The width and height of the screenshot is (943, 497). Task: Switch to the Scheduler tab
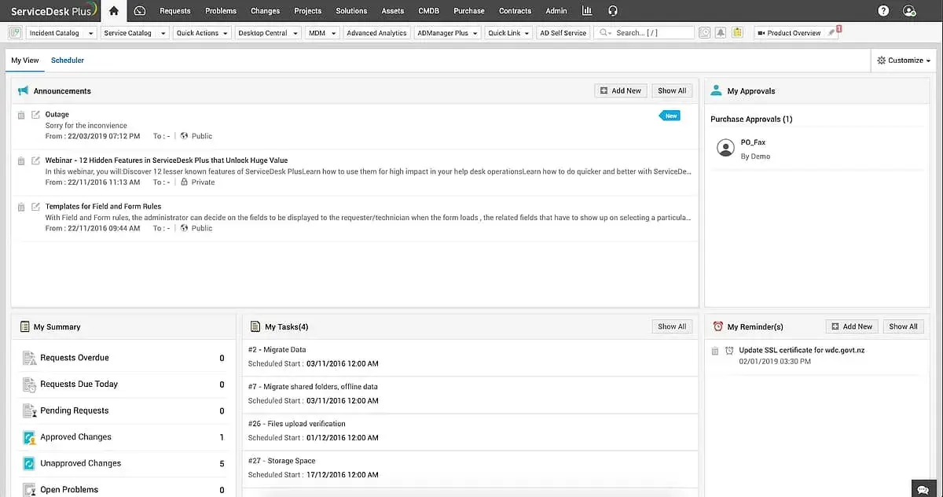tap(68, 61)
